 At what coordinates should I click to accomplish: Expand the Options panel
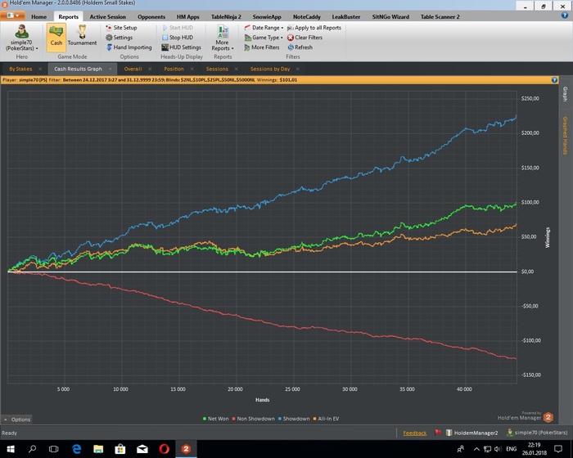point(17,420)
